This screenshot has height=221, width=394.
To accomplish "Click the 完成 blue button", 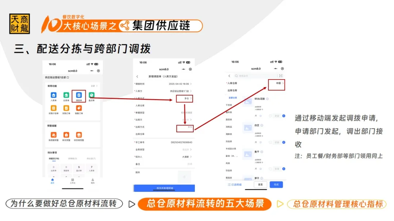I will tap(276, 185).
